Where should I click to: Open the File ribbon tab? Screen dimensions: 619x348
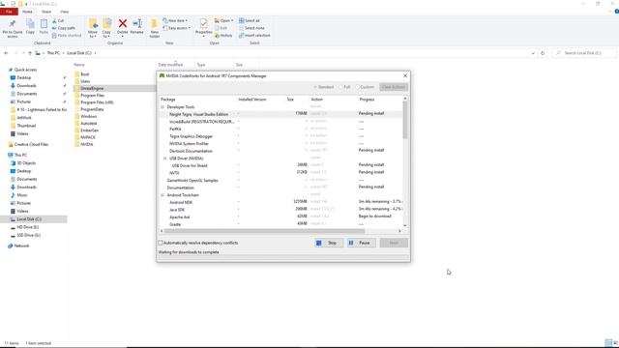pos(9,12)
